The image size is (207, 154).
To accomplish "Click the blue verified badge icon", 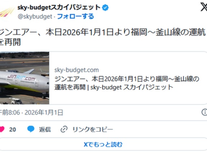I will point(105,8).
